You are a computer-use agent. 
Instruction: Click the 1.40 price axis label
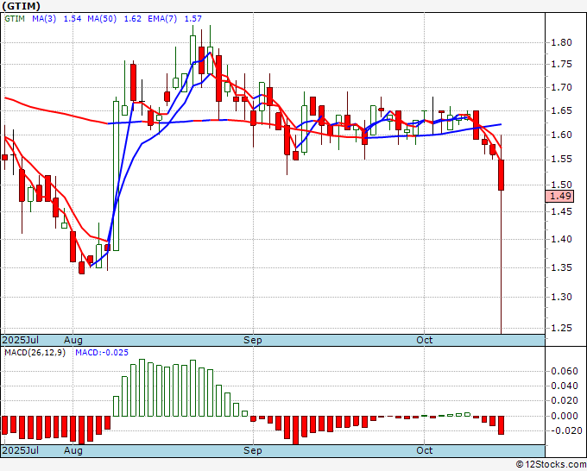(x=562, y=239)
